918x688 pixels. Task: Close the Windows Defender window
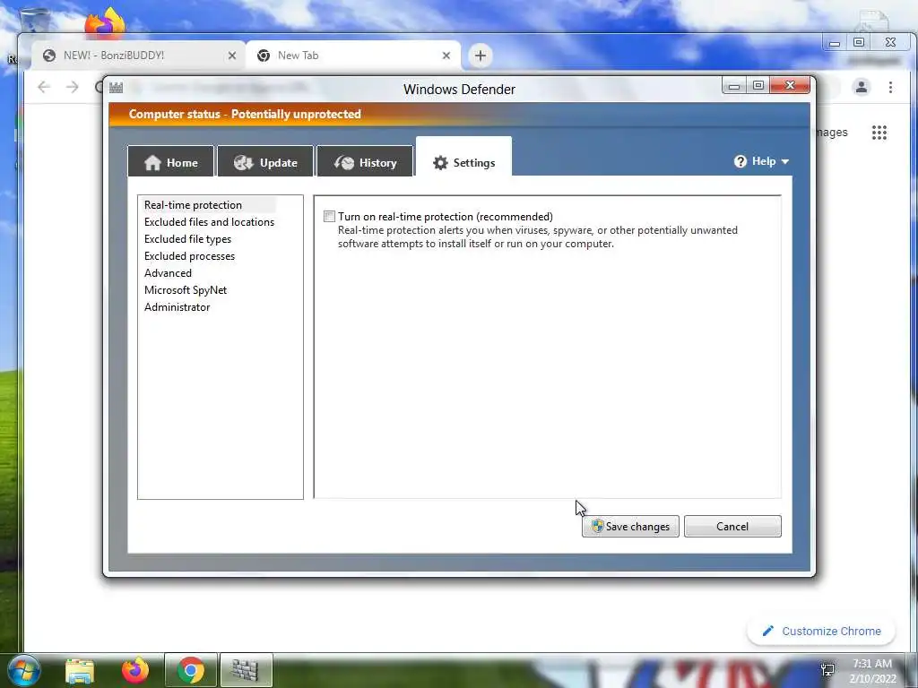(790, 85)
